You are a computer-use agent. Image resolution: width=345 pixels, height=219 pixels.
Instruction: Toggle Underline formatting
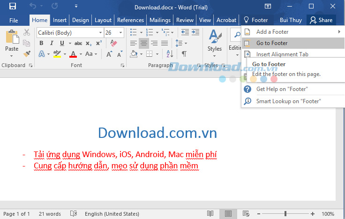tap(62, 43)
